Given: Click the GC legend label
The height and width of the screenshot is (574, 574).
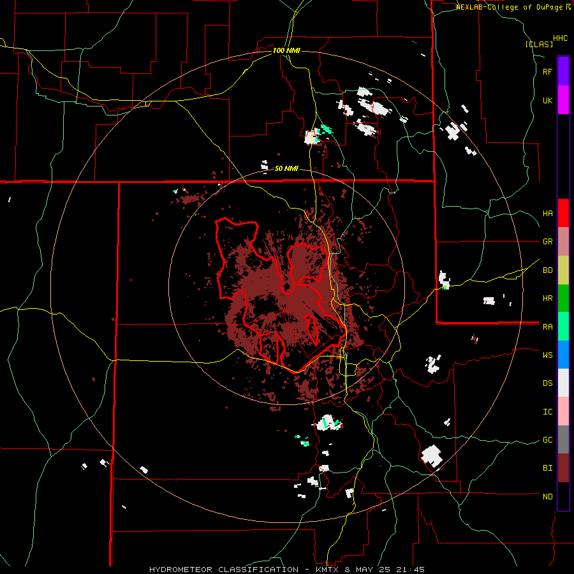Looking at the screenshot, I should [x=547, y=440].
